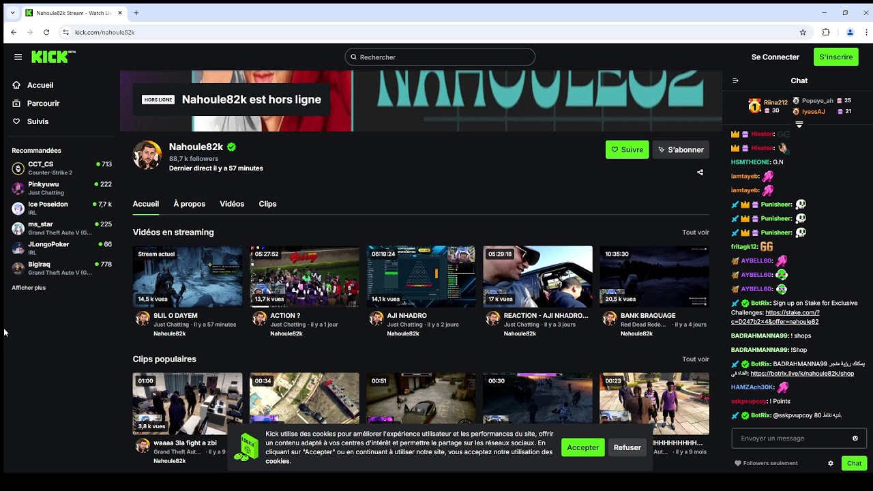Click the Kick logo
The height and width of the screenshot is (491, 873).
pos(53,57)
